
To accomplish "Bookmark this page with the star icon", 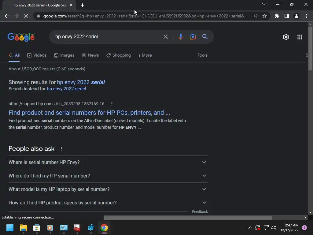I will 265,16.
